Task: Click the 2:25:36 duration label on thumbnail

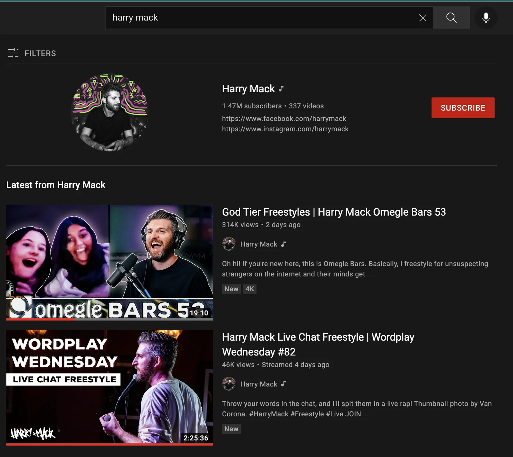Action: [196, 438]
